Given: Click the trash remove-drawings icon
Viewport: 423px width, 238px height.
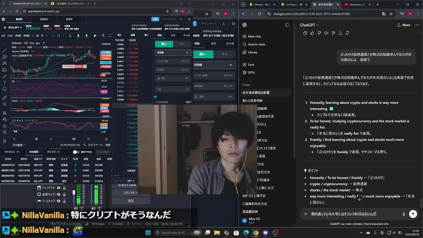Looking at the screenshot, I should [5, 141].
